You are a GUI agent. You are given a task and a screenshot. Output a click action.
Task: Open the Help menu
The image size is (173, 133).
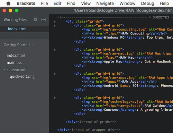point(164,3)
